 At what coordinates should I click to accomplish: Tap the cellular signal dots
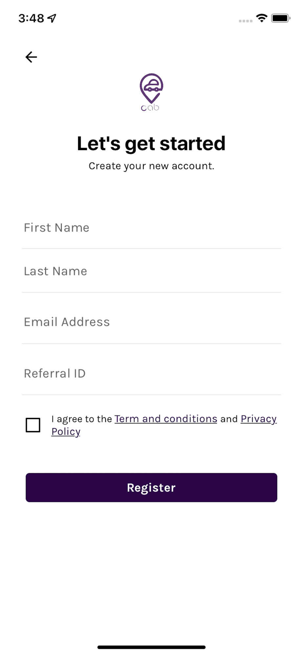pos(246,21)
